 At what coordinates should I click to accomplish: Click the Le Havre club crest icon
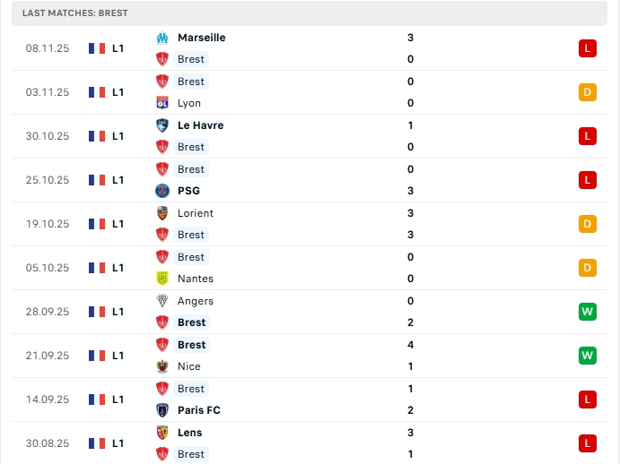click(162, 125)
